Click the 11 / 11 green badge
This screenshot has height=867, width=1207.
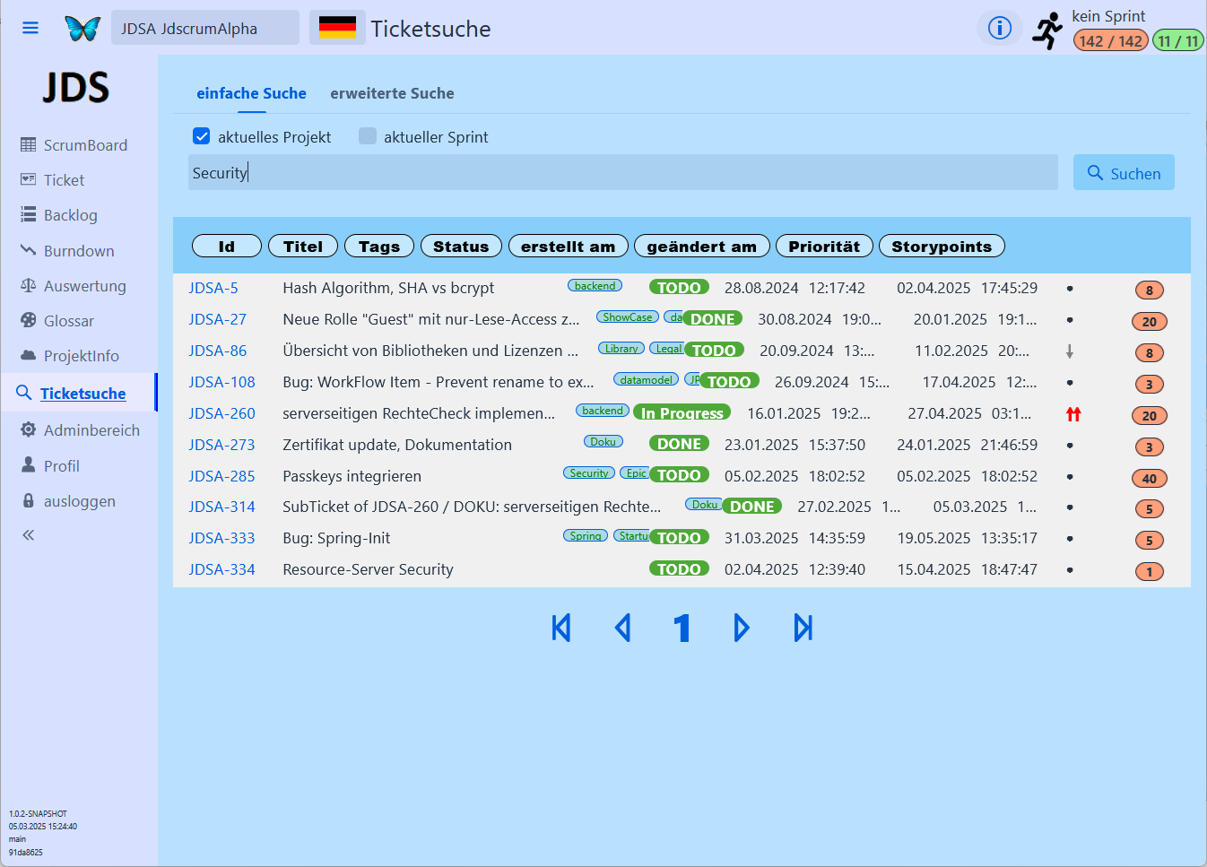[x=1178, y=41]
